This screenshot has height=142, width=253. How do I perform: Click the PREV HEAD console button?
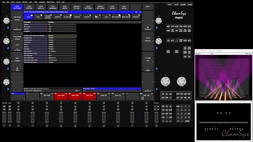point(177,51)
